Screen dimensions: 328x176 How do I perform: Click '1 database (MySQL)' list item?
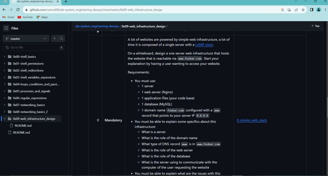tap(157, 104)
